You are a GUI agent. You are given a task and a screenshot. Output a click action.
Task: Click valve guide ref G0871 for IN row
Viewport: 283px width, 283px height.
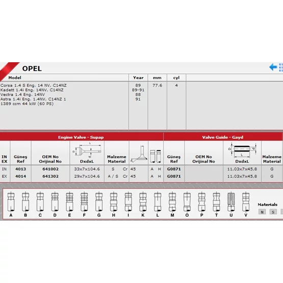pos(174,169)
